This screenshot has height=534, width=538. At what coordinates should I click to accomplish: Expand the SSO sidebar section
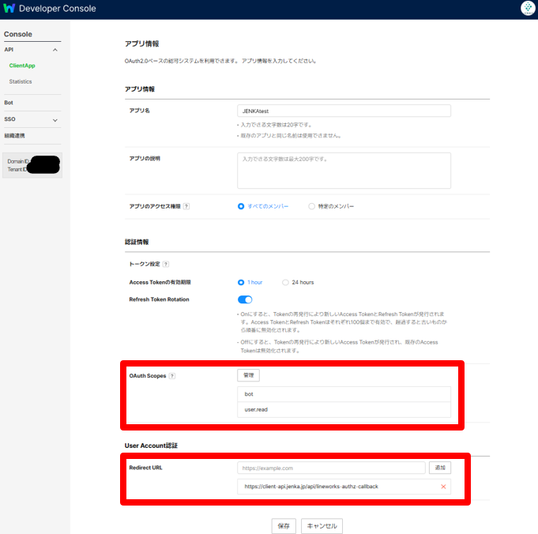click(x=55, y=120)
